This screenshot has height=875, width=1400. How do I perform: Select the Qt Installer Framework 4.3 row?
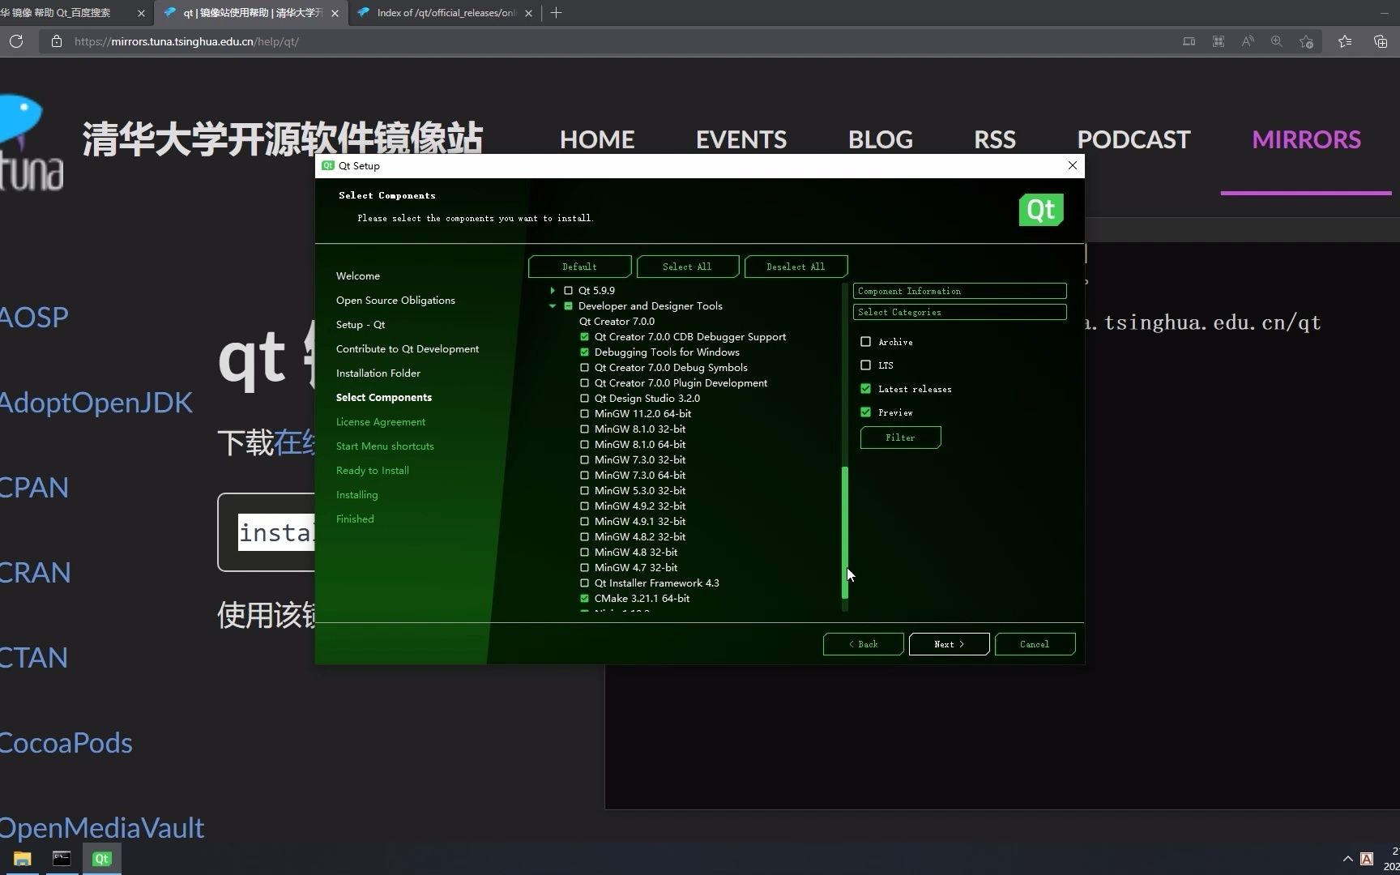(x=656, y=583)
